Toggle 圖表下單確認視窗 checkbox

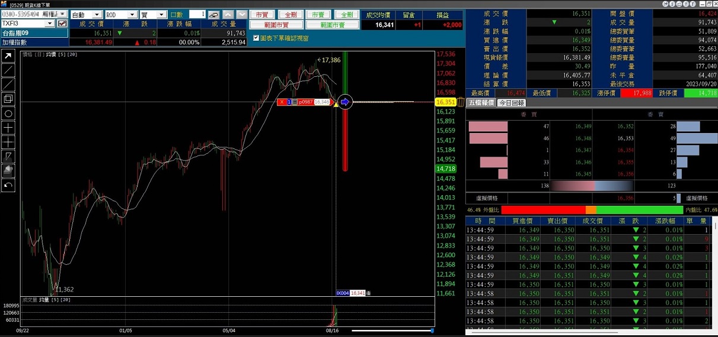pyautogui.click(x=256, y=38)
